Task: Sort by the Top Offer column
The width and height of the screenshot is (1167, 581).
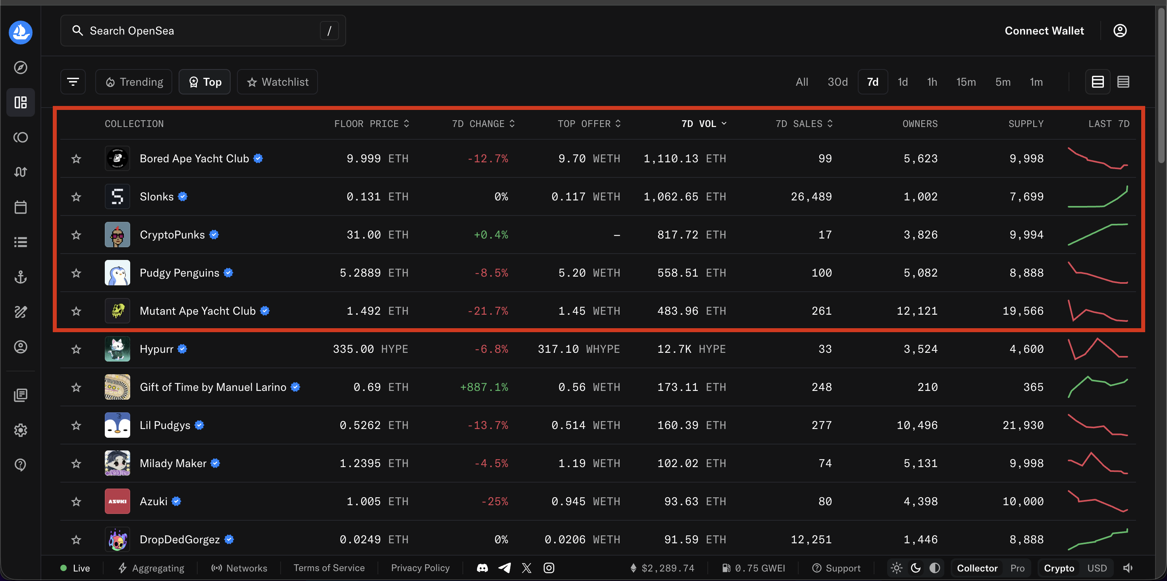Action: (x=589, y=124)
